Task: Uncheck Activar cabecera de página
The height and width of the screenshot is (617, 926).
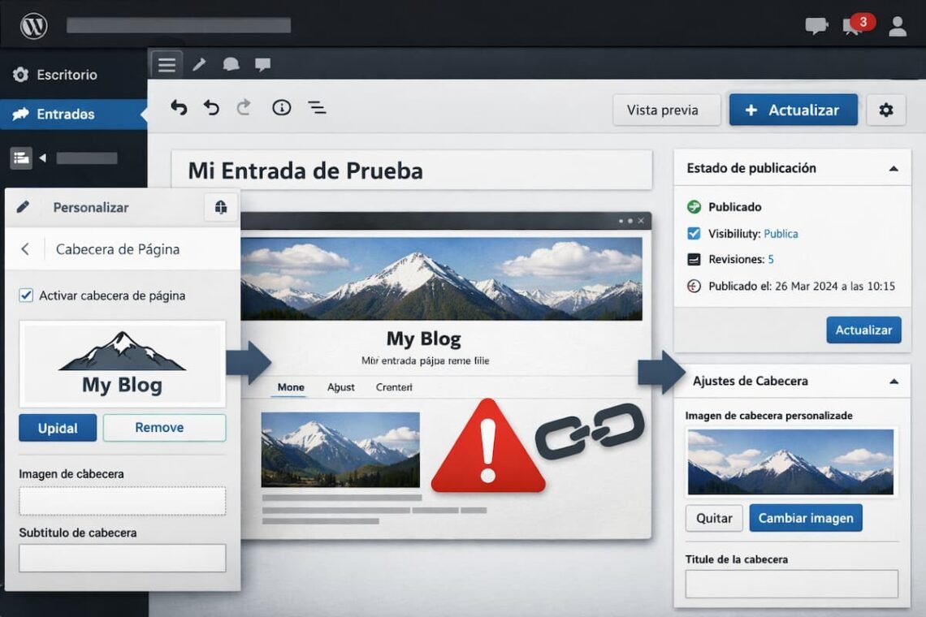Action: click(28, 296)
